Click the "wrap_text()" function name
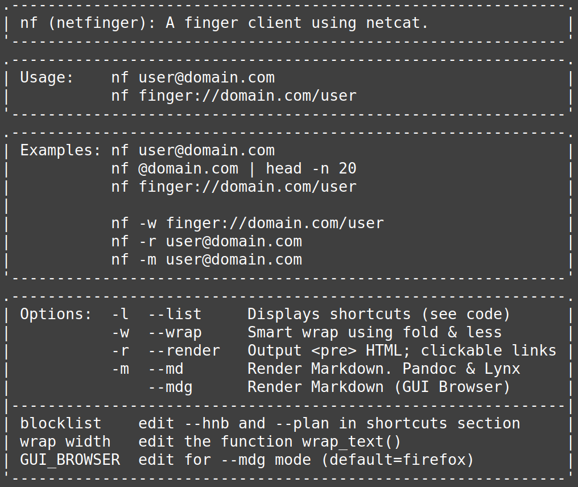The height and width of the screenshot is (487, 578). (x=351, y=441)
